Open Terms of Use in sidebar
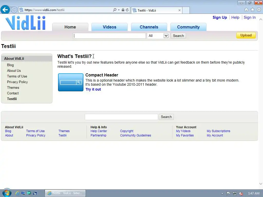This screenshot has width=263, height=197. [x=17, y=76]
